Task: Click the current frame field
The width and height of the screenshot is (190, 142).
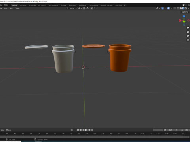Action: pos(158,130)
